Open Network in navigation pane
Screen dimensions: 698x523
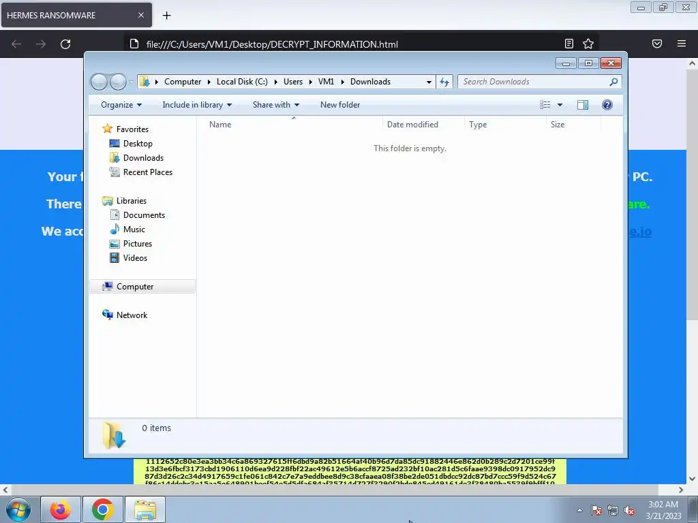tap(132, 315)
